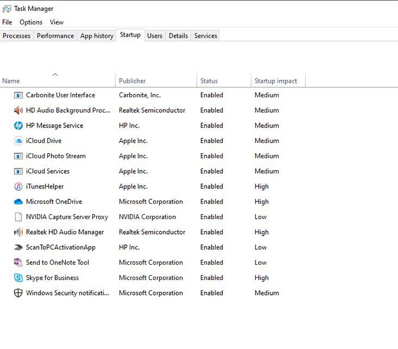Screen dimensions: 398x349
Task: Switch to the Processes tab
Action: (x=16, y=36)
